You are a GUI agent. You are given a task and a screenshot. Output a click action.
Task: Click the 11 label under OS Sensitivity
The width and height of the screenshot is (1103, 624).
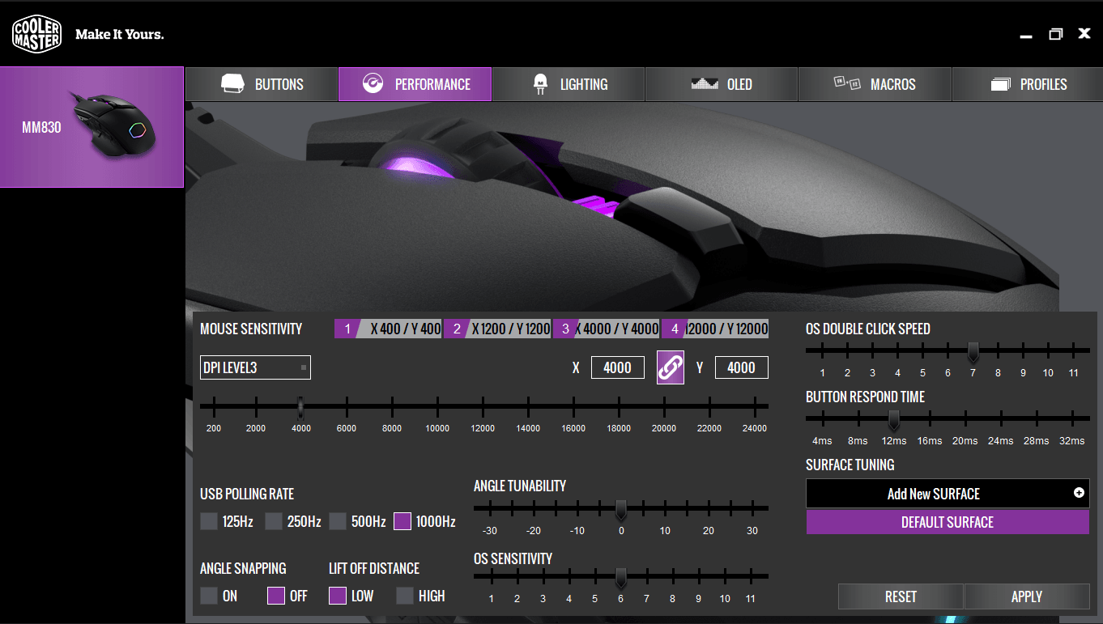tap(750, 599)
